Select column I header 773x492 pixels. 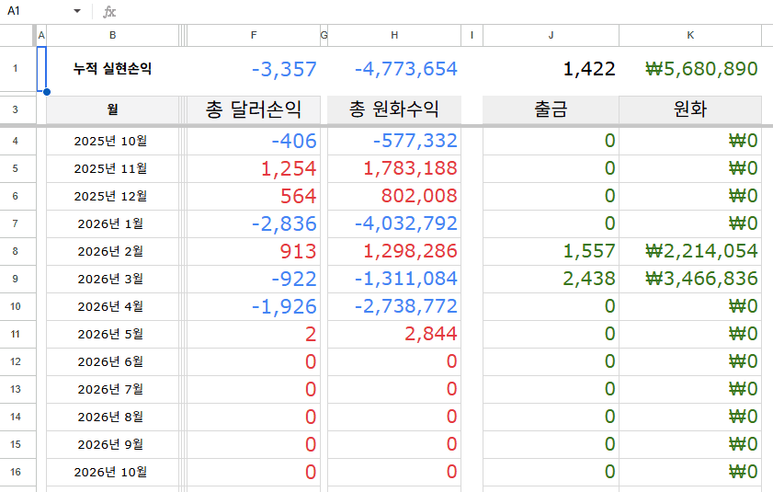[x=472, y=36]
